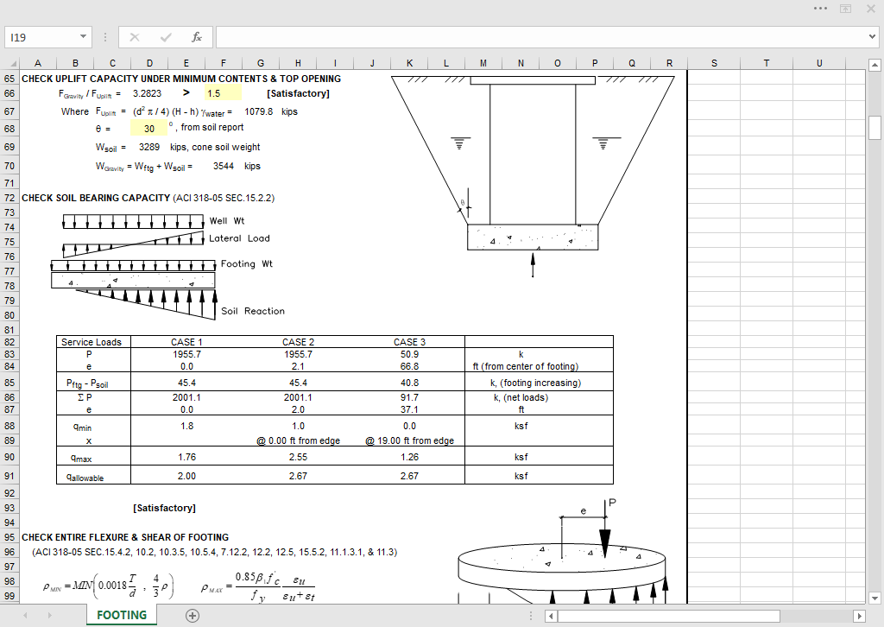
Task: Click the 3.2823 ratio value
Action: (x=147, y=93)
